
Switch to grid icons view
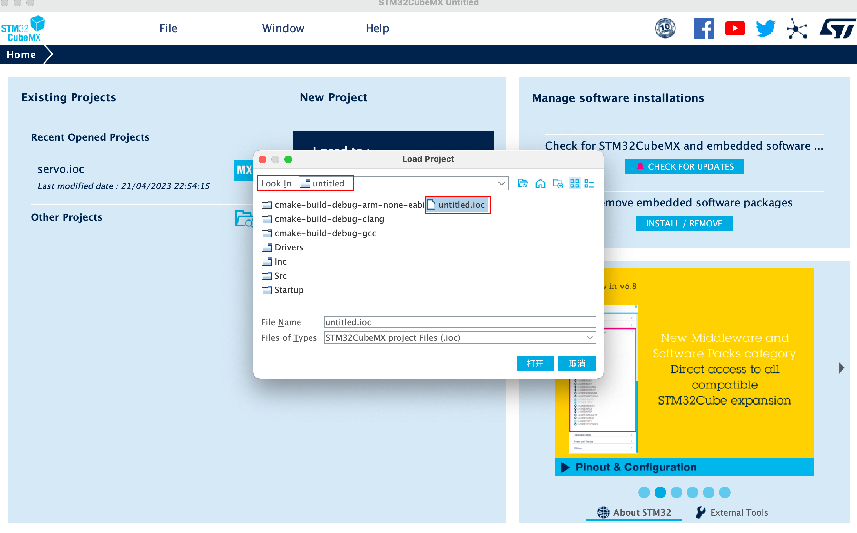tap(575, 183)
